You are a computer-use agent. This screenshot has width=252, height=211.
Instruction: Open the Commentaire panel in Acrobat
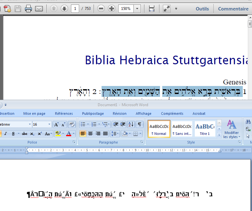point(233,9)
